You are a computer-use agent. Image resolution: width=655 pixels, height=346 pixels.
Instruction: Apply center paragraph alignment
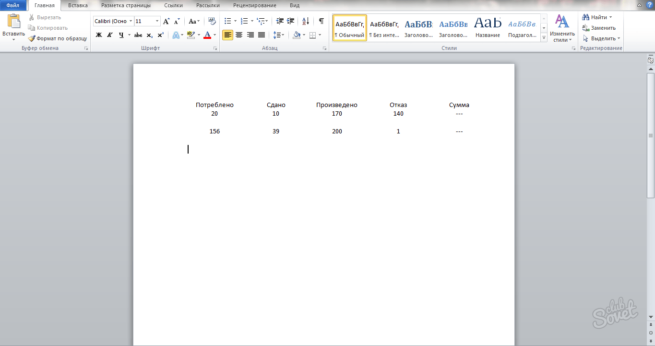[239, 35]
